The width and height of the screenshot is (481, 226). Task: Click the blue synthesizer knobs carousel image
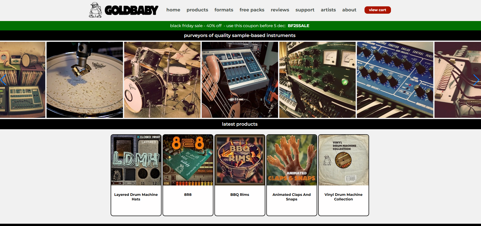pyautogui.click(x=395, y=80)
